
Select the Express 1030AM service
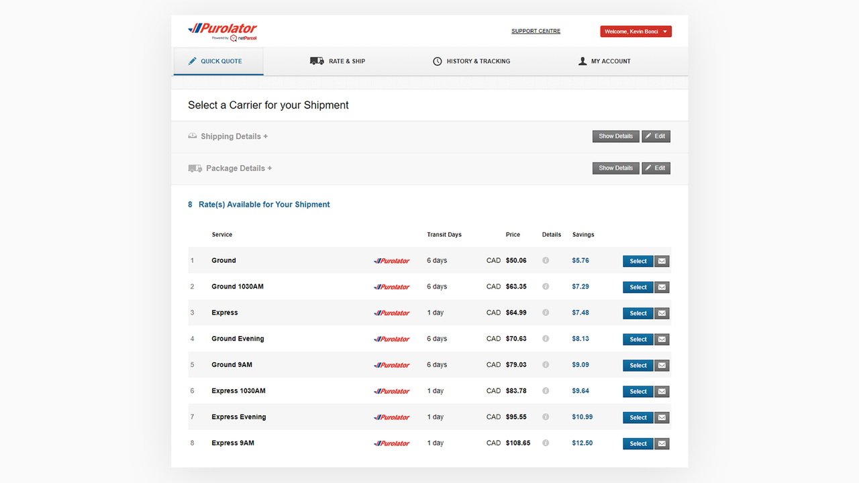638,391
